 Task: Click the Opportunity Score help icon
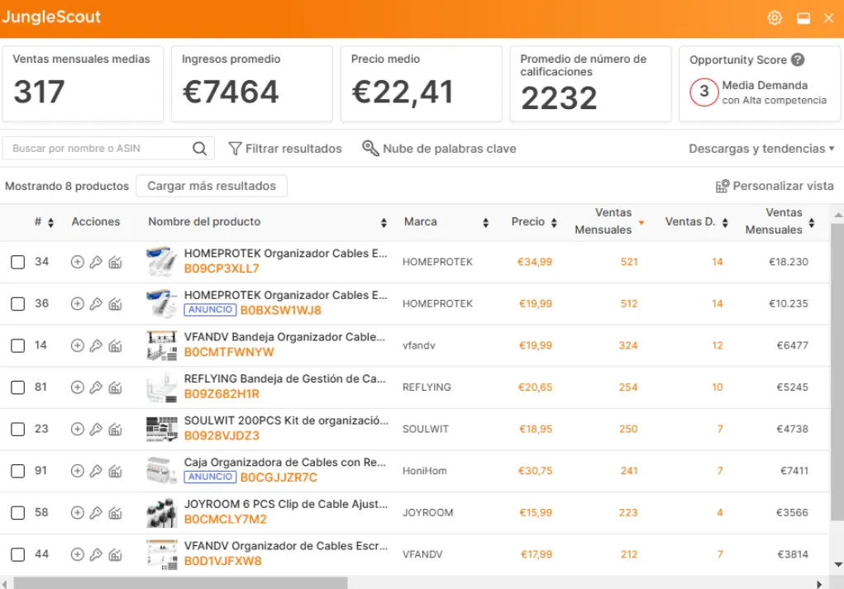tap(797, 59)
